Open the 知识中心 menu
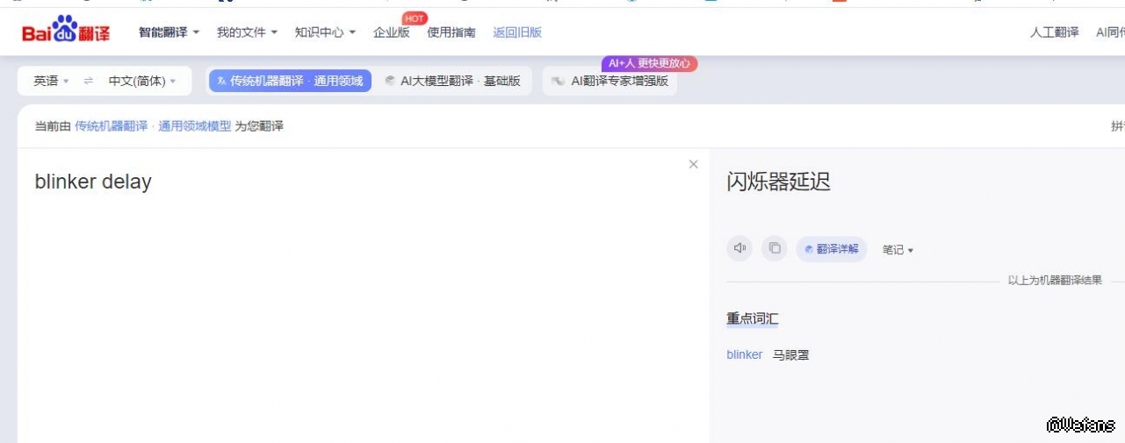The image size is (1125, 443). [x=325, y=32]
